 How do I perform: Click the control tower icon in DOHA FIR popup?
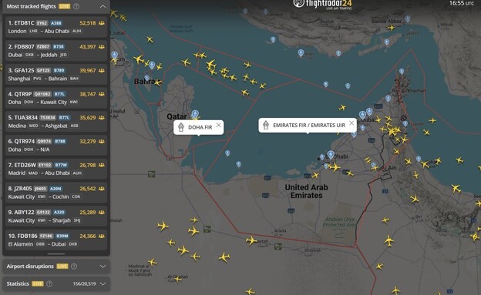click(181, 127)
